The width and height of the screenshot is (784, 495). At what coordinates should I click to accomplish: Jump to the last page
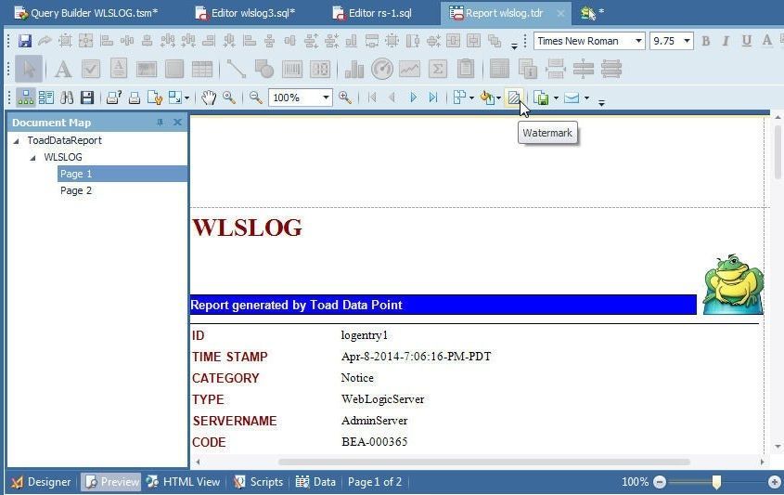coord(433,98)
